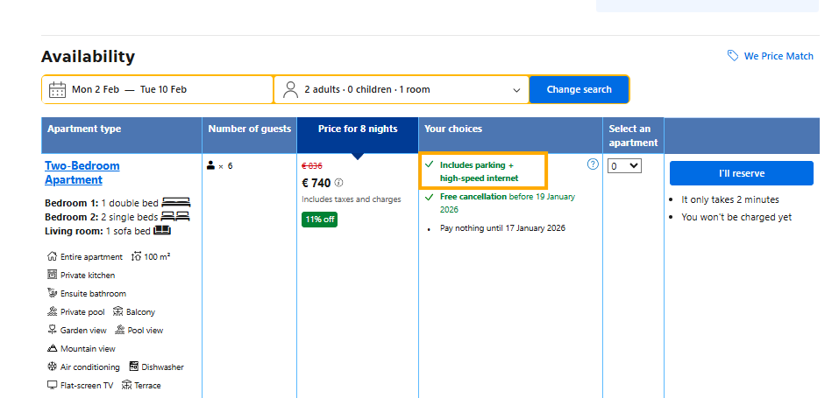Click the Balcony icon
This screenshot has width=839, height=398.
(x=117, y=311)
